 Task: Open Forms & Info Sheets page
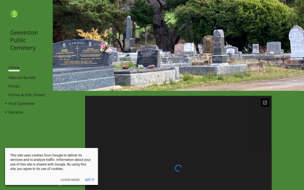[x=27, y=95]
